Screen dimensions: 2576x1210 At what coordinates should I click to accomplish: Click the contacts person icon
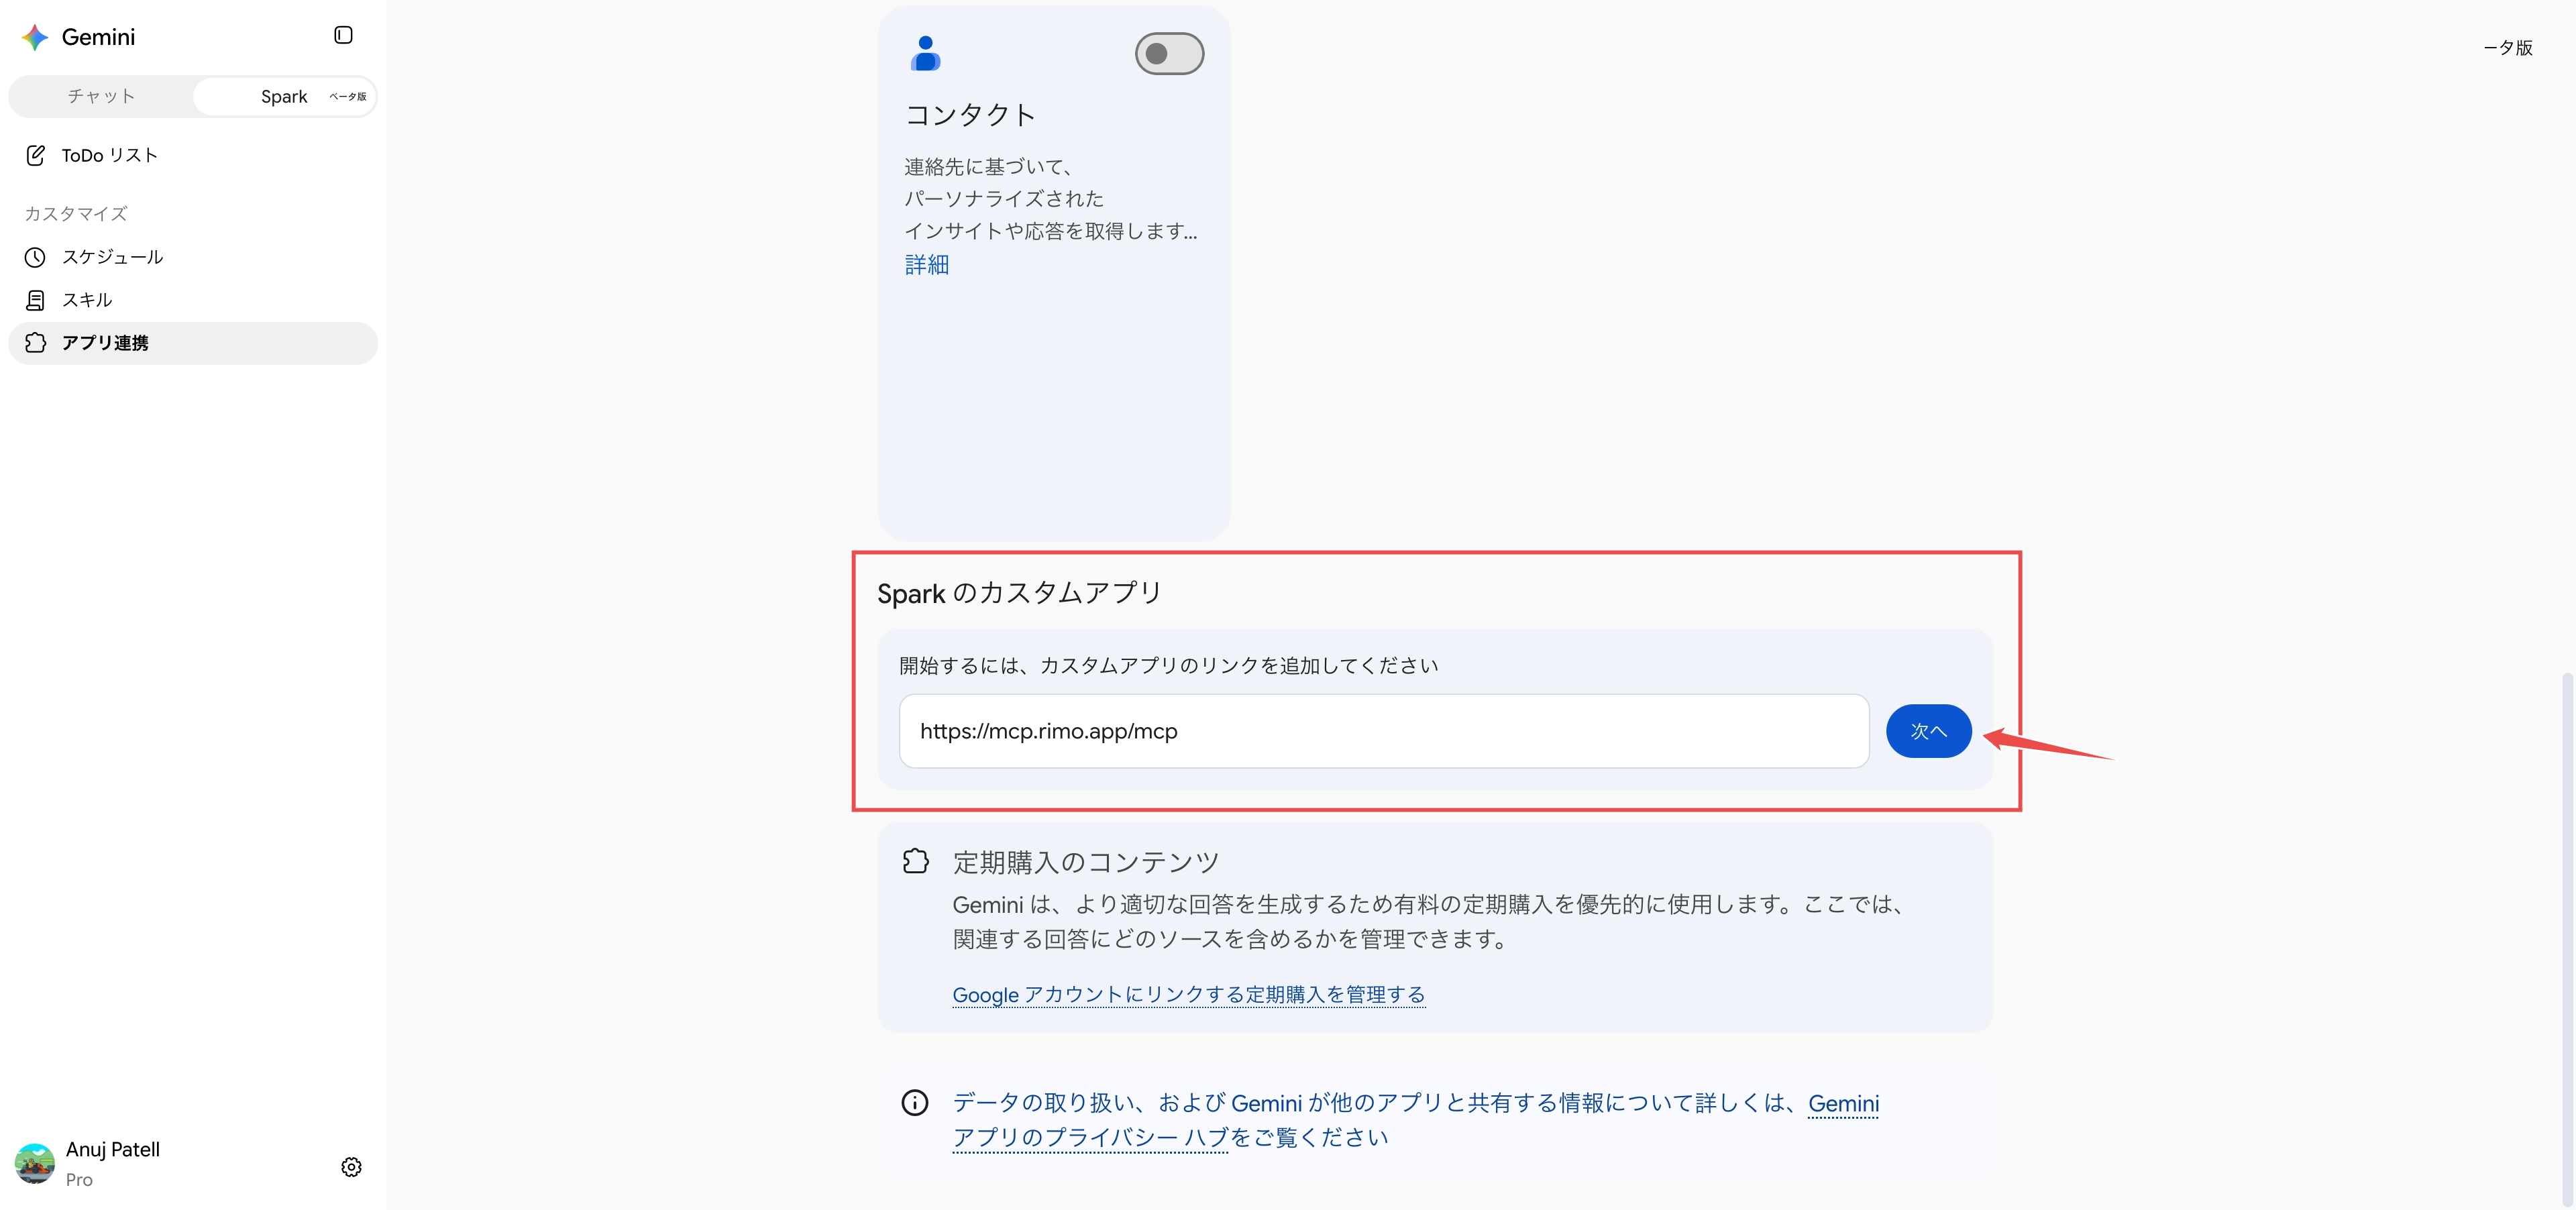coord(925,53)
